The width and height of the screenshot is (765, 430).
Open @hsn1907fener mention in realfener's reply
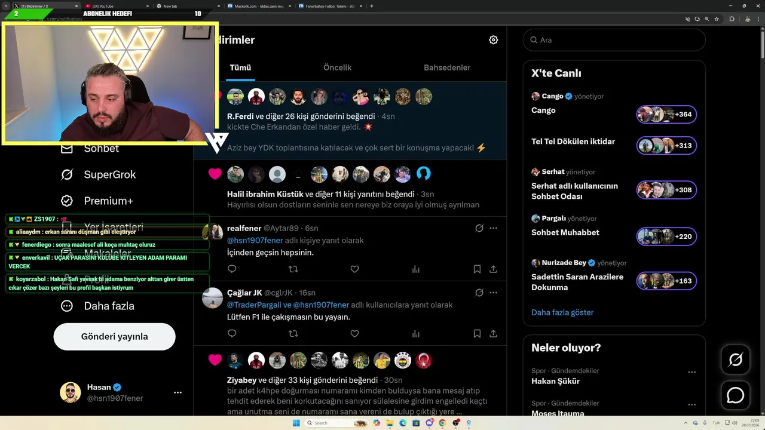pos(255,240)
